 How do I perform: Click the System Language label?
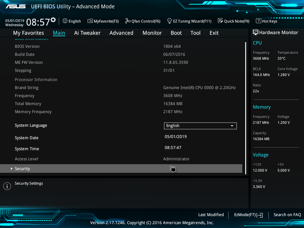coord(31,126)
